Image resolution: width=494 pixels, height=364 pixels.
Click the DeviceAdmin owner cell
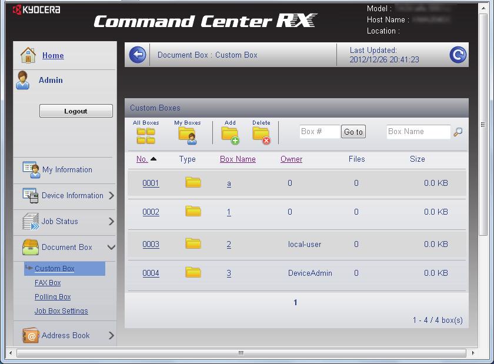[x=310, y=273]
